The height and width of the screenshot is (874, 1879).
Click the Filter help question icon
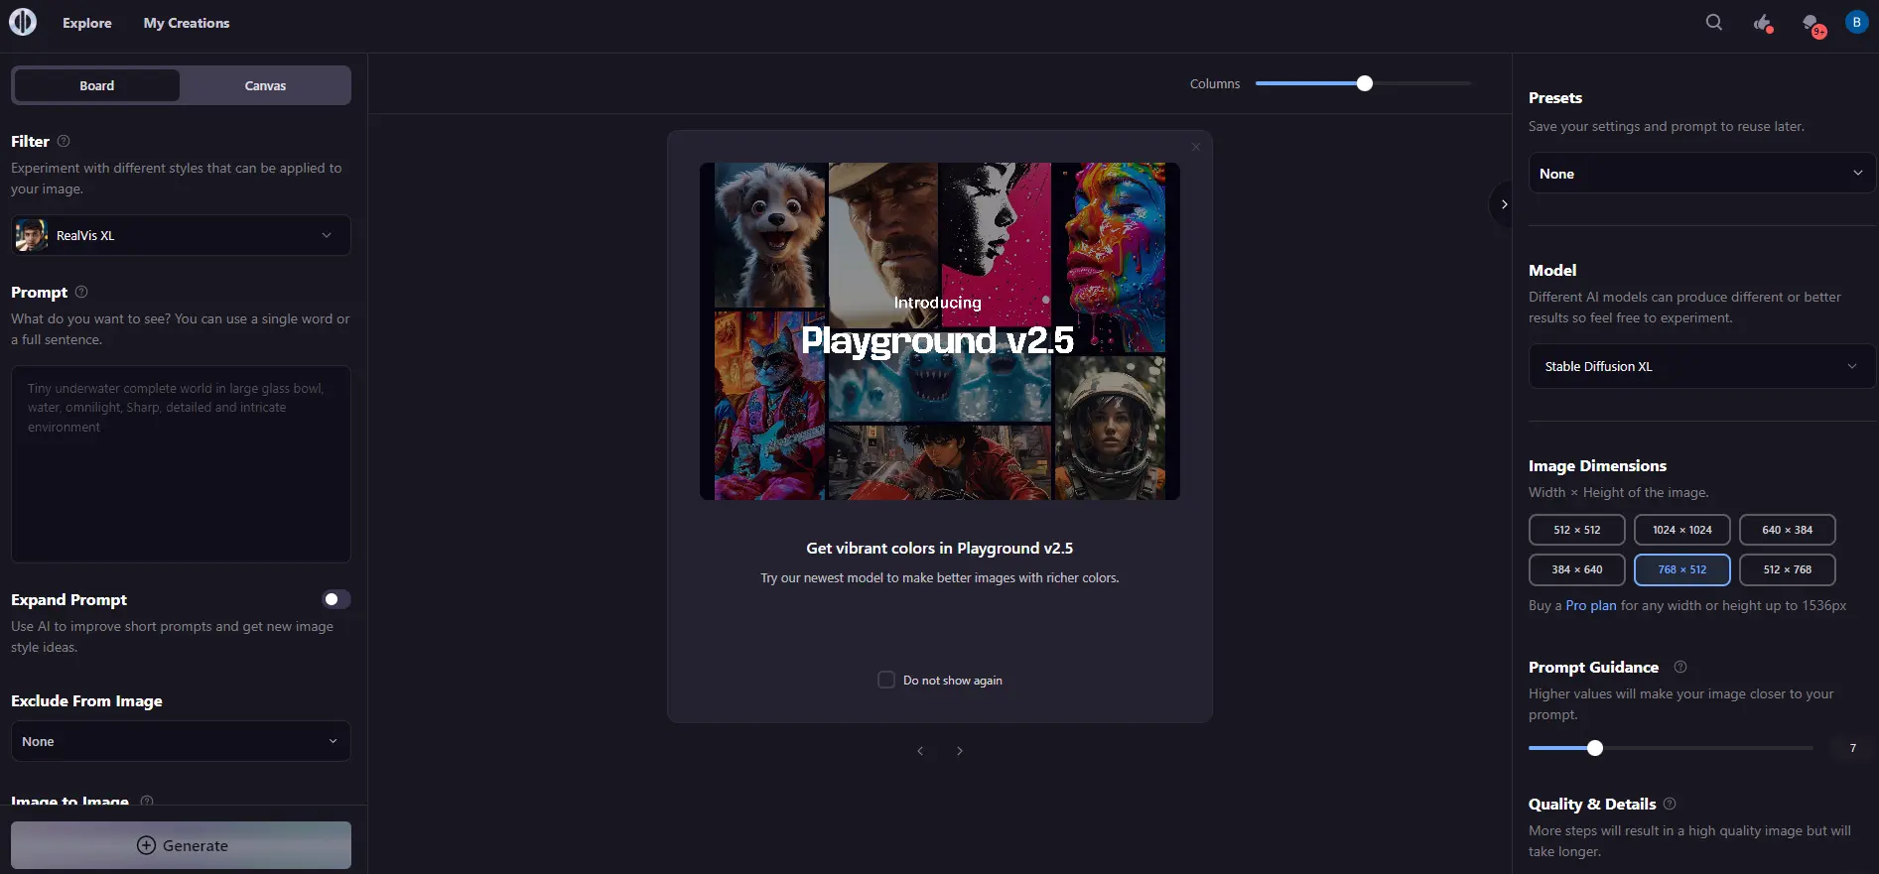pyautogui.click(x=64, y=141)
